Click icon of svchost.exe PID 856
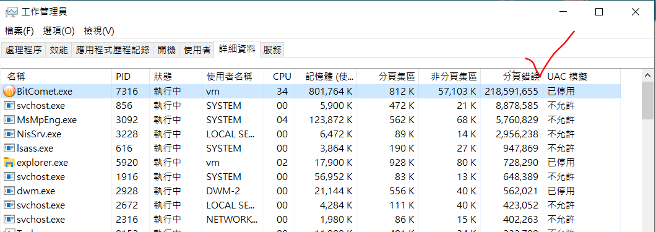Image resolution: width=656 pixels, height=232 pixels. point(9,105)
